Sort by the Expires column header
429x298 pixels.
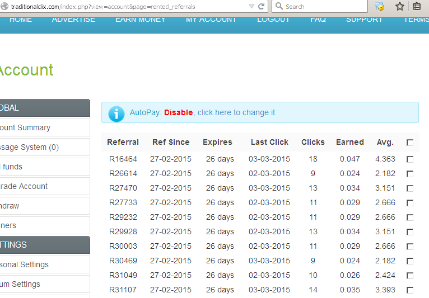click(x=217, y=142)
